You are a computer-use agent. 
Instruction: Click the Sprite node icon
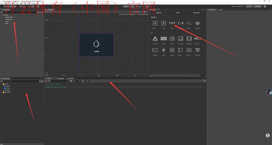(164, 23)
